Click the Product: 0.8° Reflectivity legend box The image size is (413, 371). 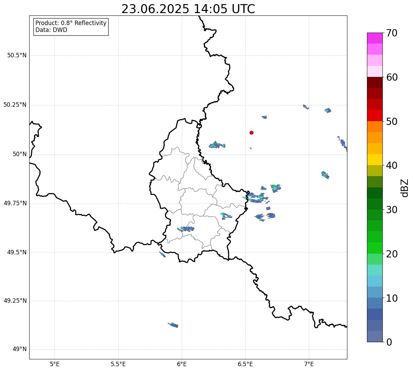click(x=71, y=26)
